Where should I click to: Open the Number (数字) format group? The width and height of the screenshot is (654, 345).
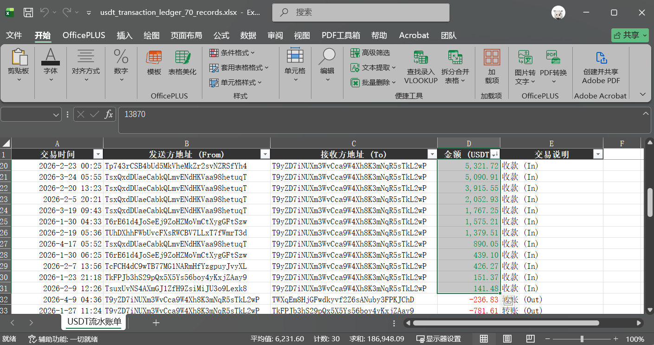coord(121,65)
